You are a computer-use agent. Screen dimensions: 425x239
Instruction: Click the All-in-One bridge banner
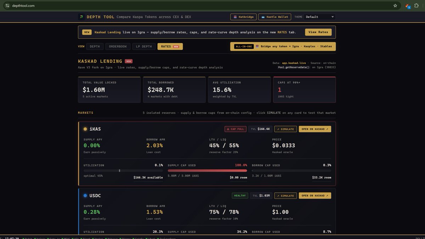click(x=283, y=46)
